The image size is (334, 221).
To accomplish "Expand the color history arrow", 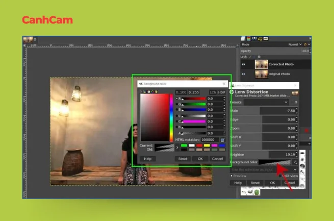I will pyautogui.click(x=177, y=148).
